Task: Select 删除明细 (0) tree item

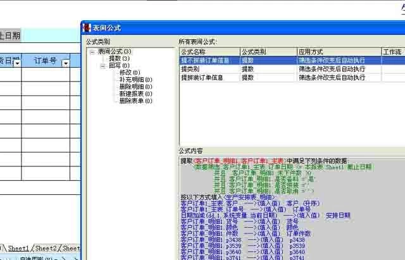Action: tap(135, 86)
